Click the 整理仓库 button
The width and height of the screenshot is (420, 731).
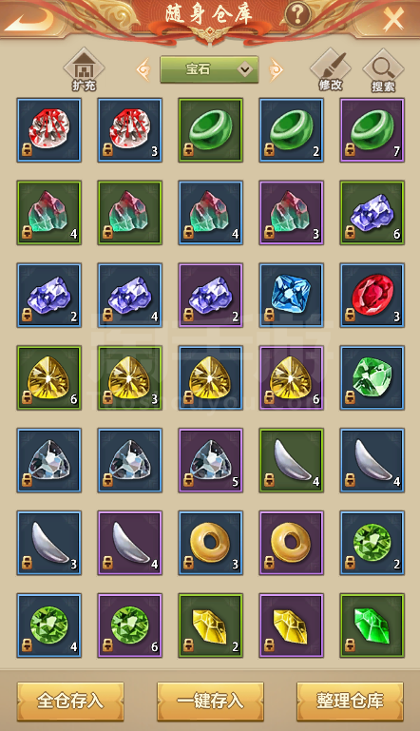click(x=350, y=701)
